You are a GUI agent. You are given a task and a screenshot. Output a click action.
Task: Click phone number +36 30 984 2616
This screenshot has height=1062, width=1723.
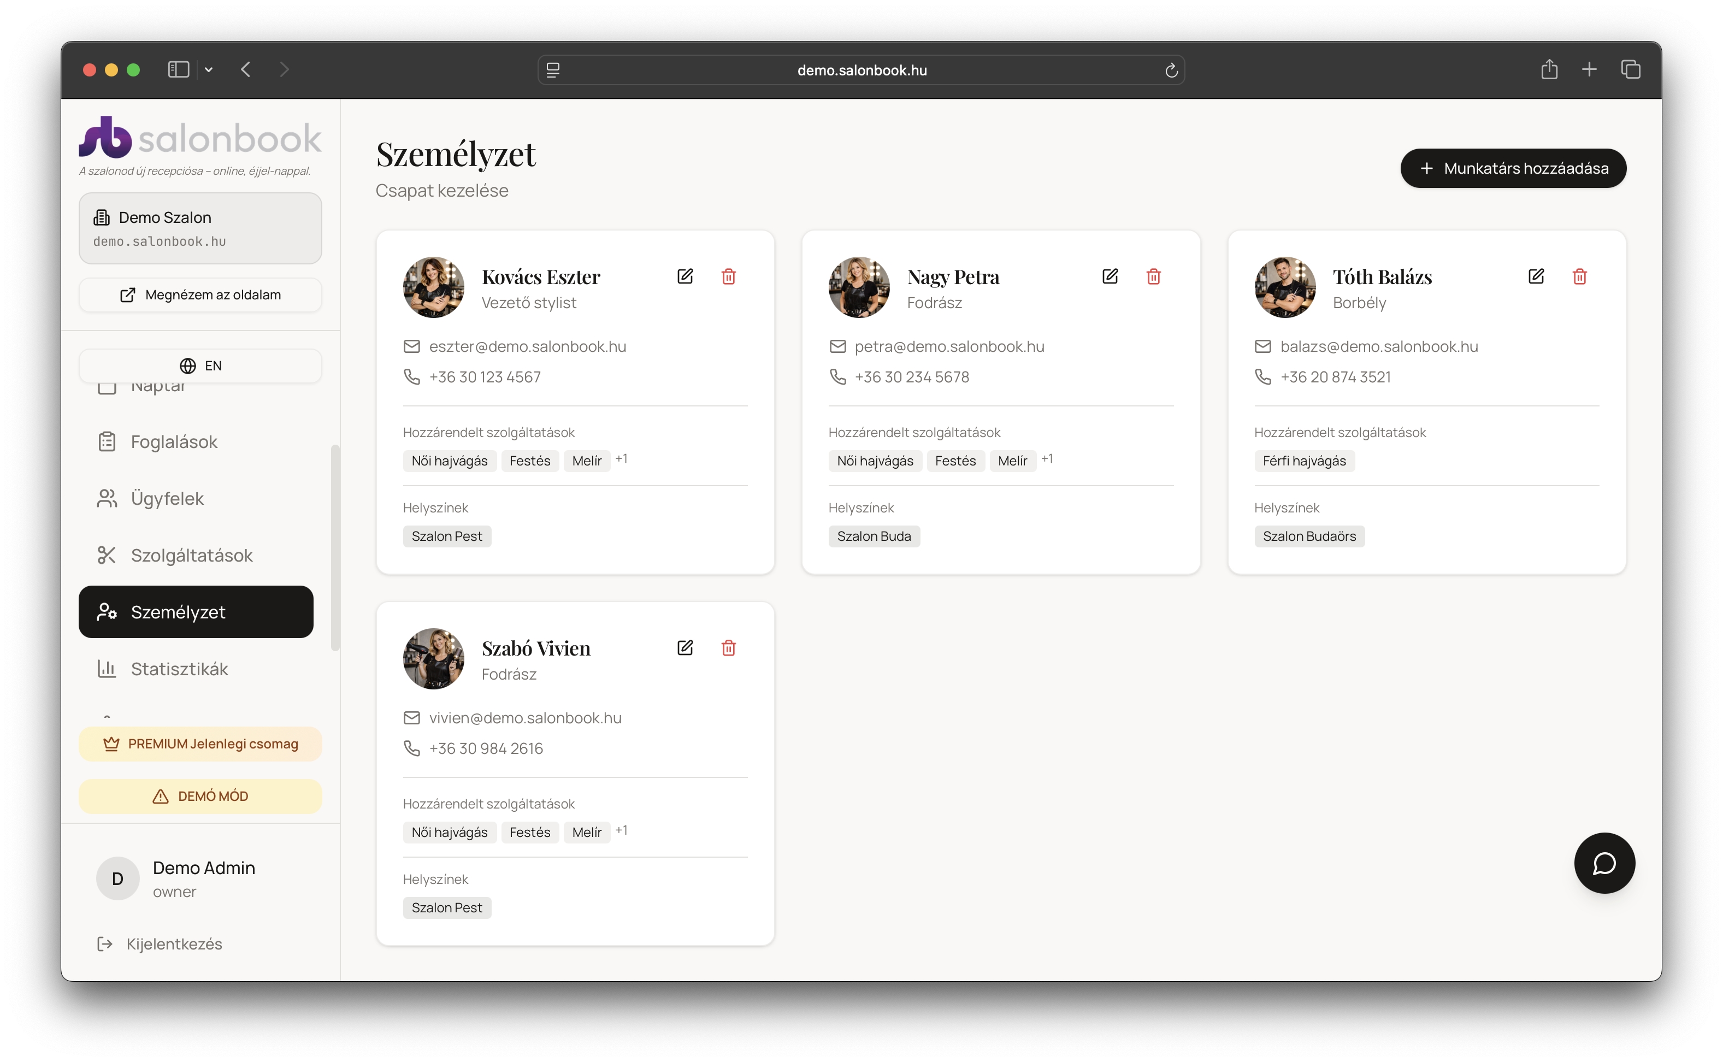coord(486,749)
